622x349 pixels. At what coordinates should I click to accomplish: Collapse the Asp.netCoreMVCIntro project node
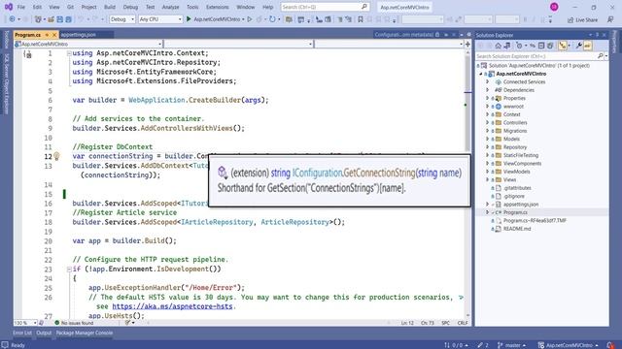coord(481,74)
